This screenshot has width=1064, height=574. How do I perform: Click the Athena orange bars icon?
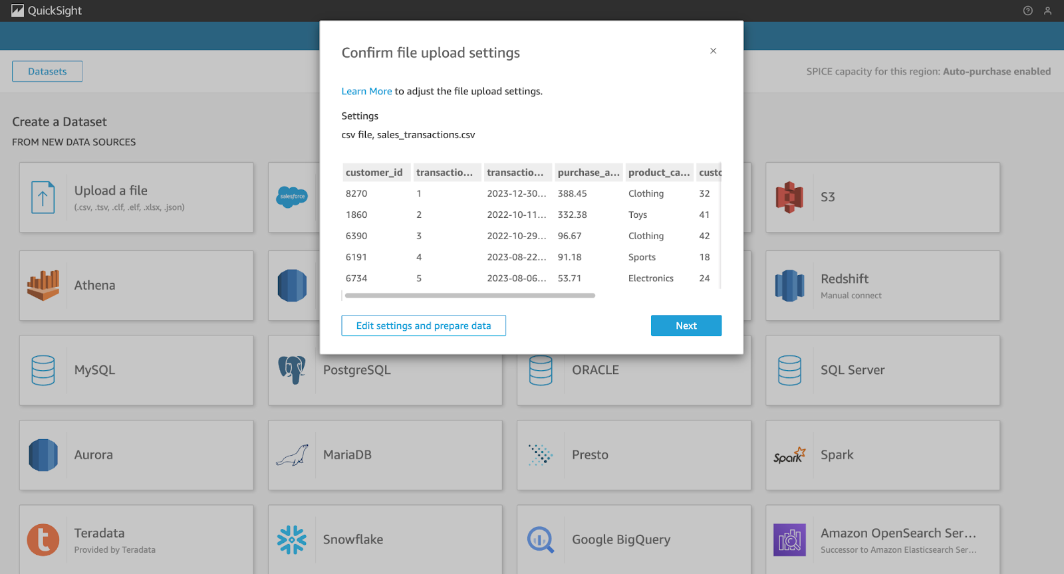click(x=43, y=286)
